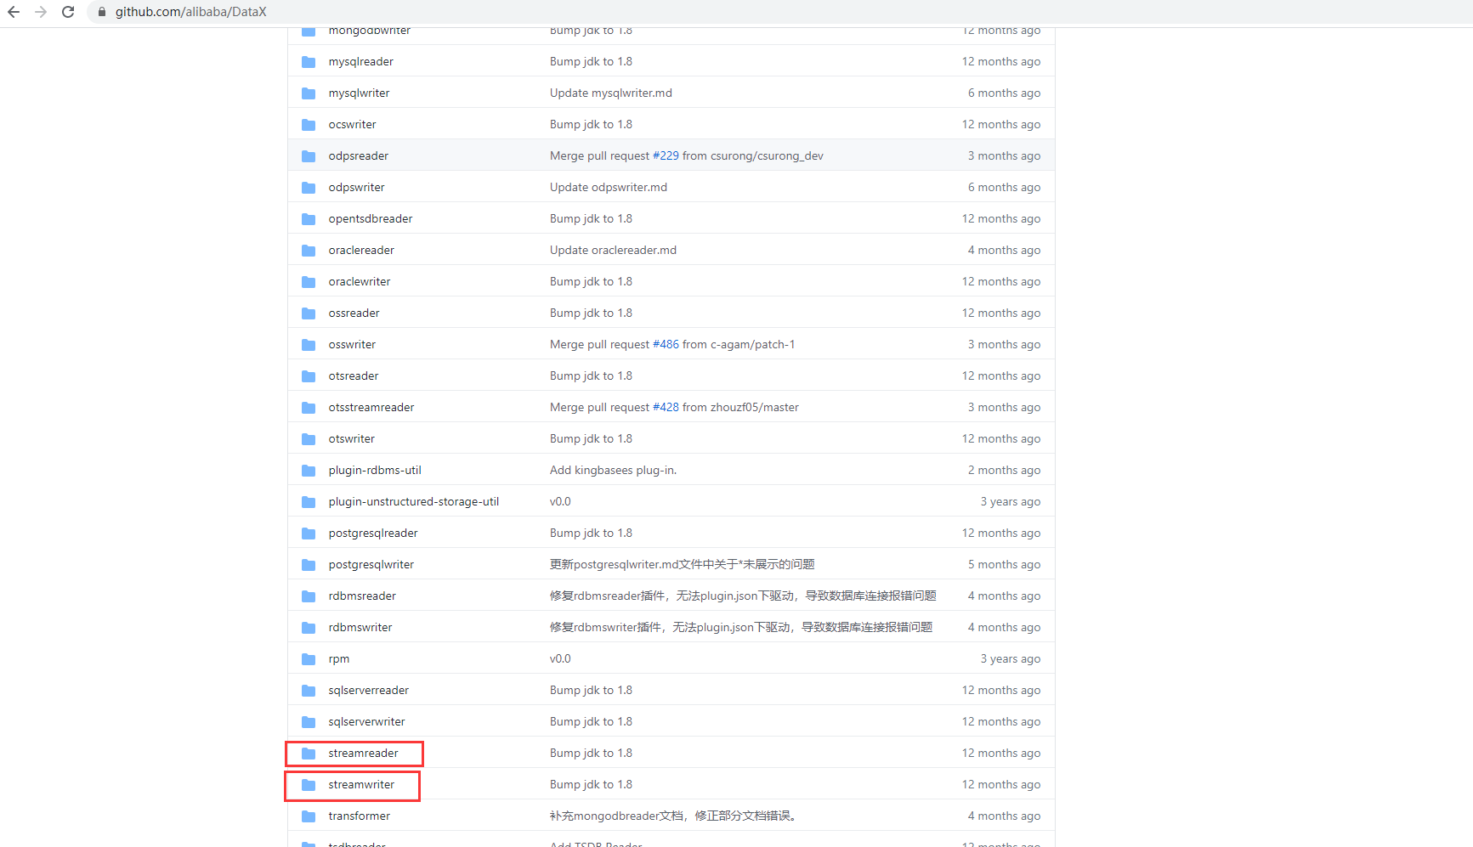This screenshot has width=1473, height=847.
Task: Open the folder icon next to mysqlreader
Action: (309, 62)
